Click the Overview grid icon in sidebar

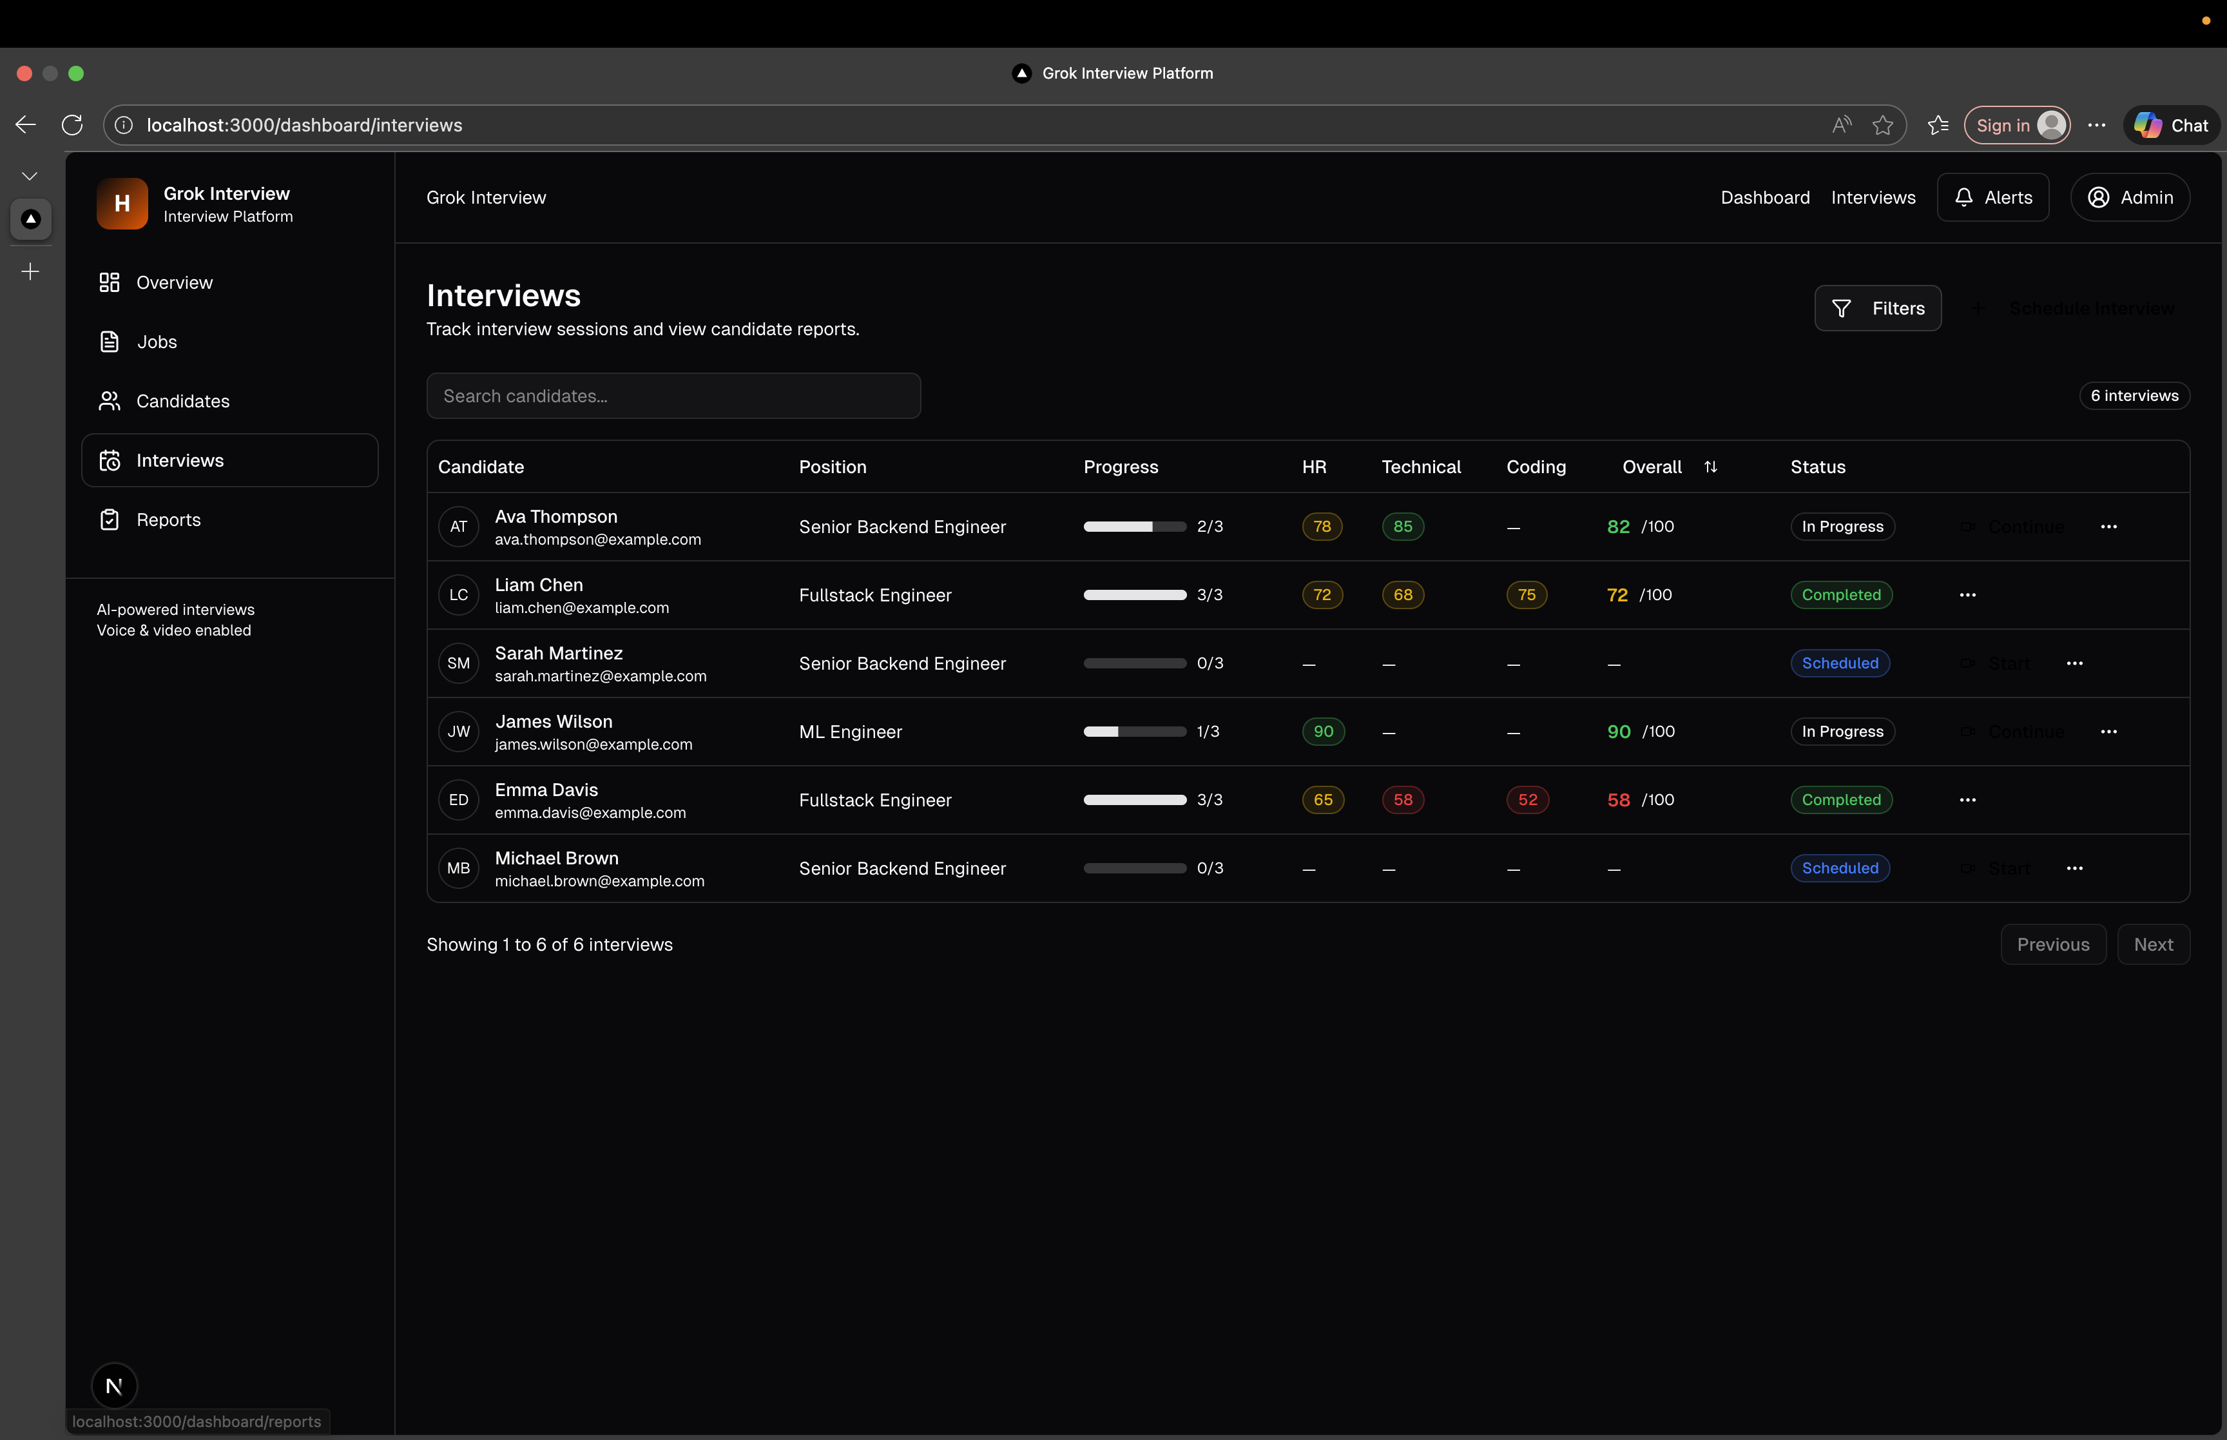click(110, 282)
